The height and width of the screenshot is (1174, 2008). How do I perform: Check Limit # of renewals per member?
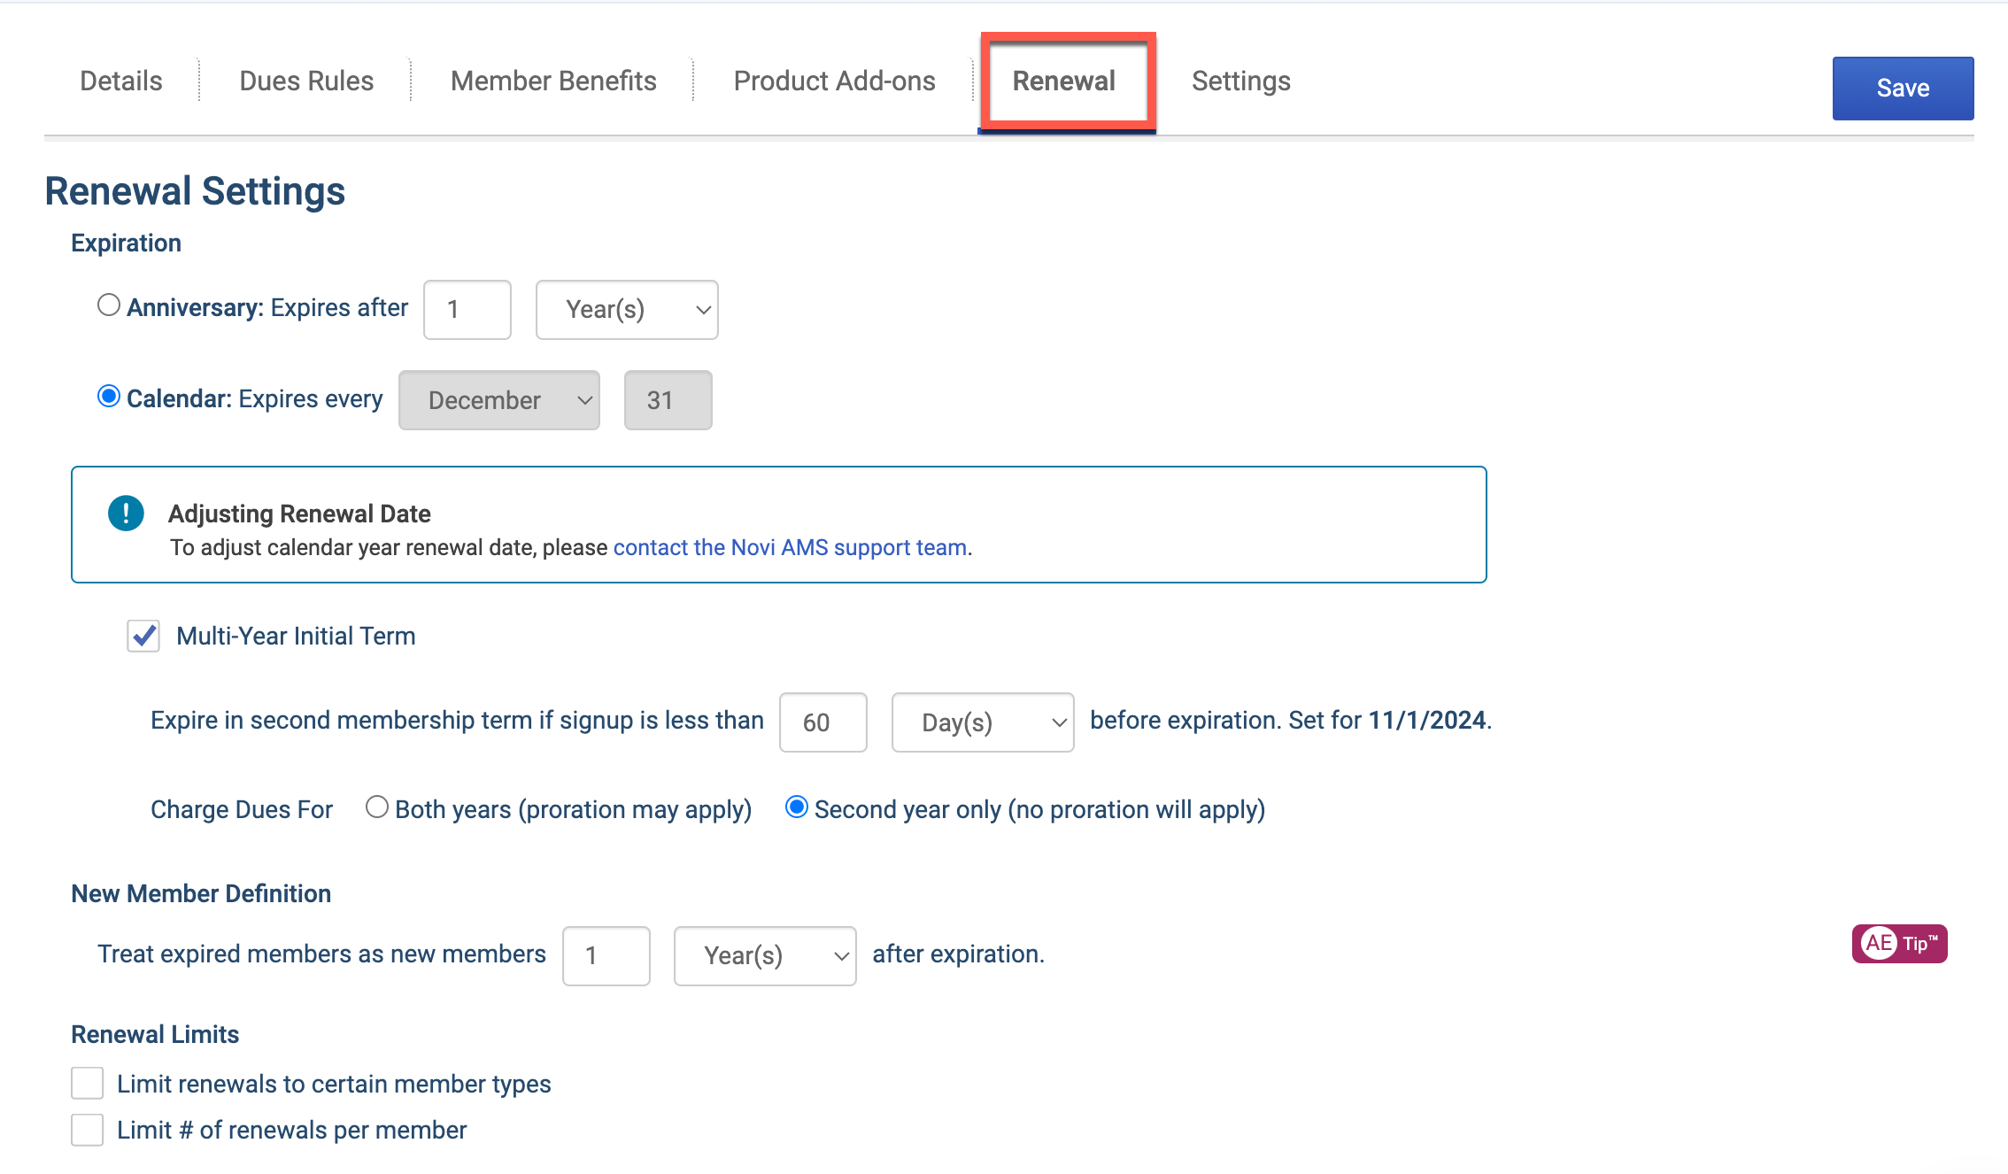87,1130
